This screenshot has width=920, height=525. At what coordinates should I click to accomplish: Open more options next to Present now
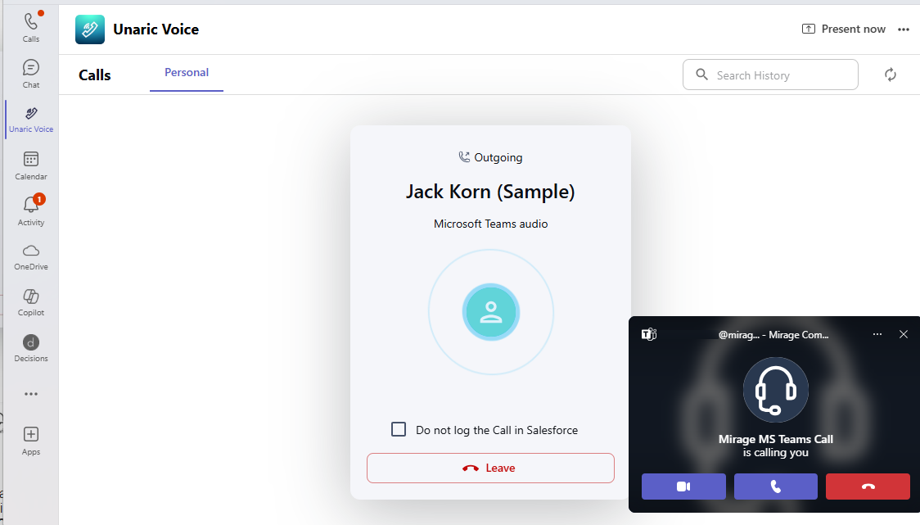tap(904, 29)
